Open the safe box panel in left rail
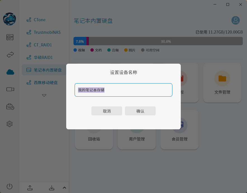Screen dimensions: 247x193 pos(10,37)
